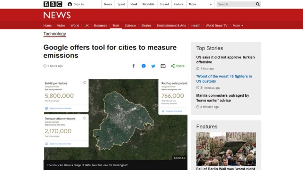This screenshot has width=303, height=170.
Task: Click the Features heading
Action: 207,127
